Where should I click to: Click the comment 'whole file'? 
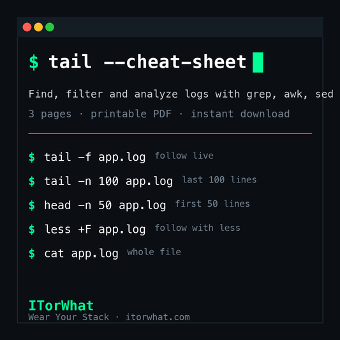[x=154, y=252]
